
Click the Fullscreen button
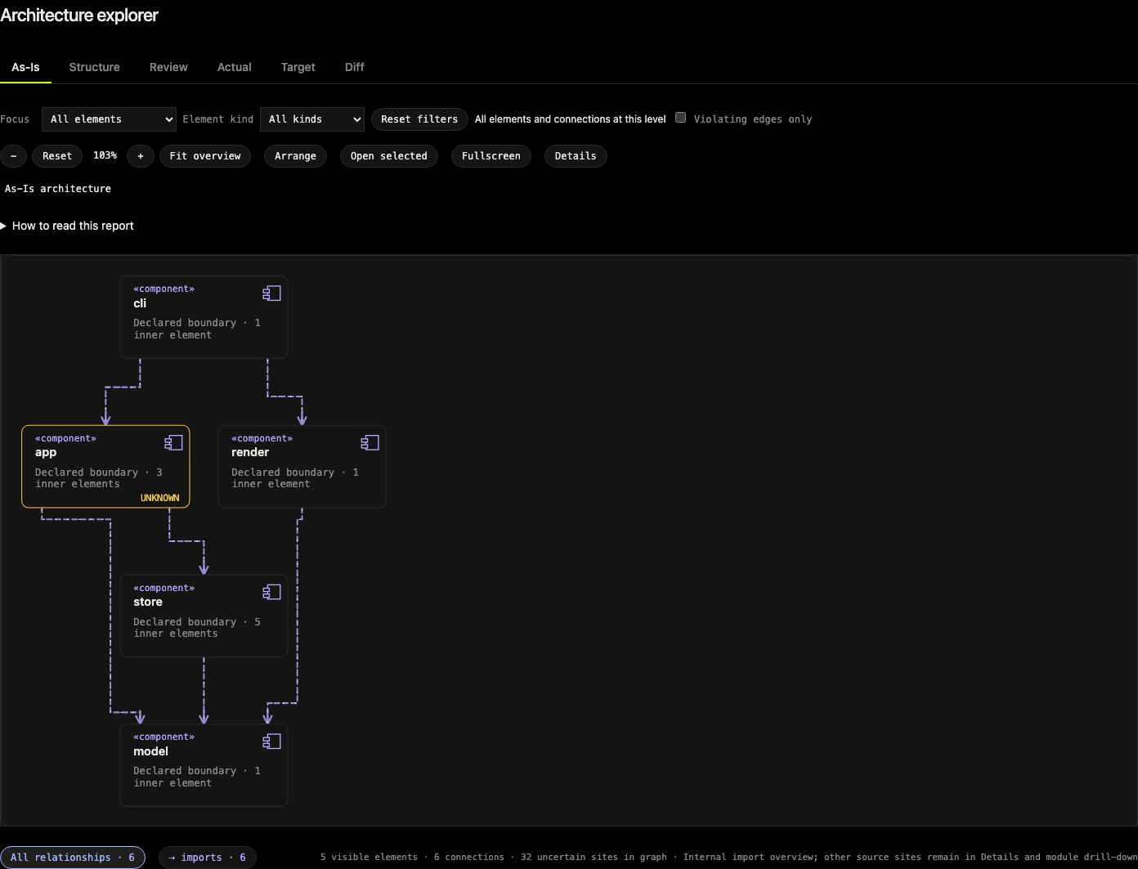pos(491,156)
